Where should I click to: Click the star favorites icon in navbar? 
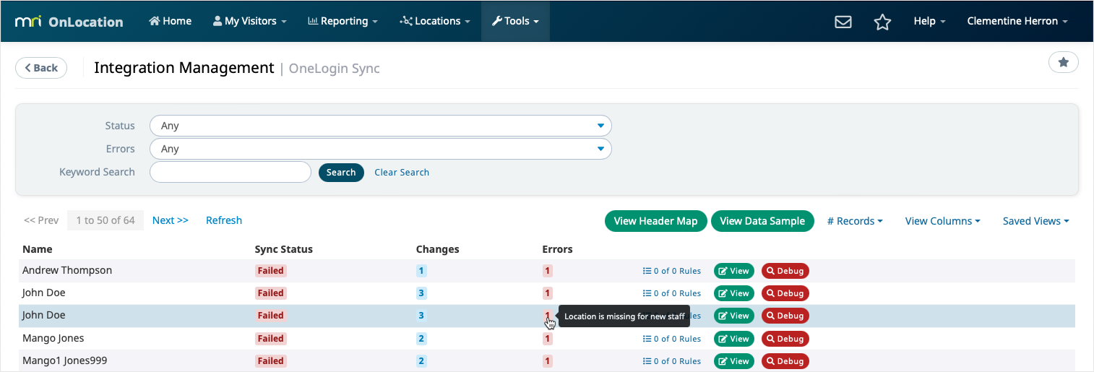pos(882,22)
